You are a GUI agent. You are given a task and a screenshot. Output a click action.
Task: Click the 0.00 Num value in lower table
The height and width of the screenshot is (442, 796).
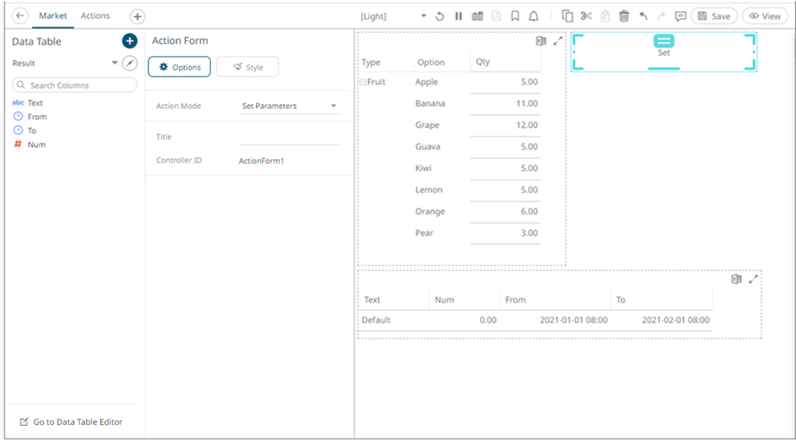coord(488,321)
